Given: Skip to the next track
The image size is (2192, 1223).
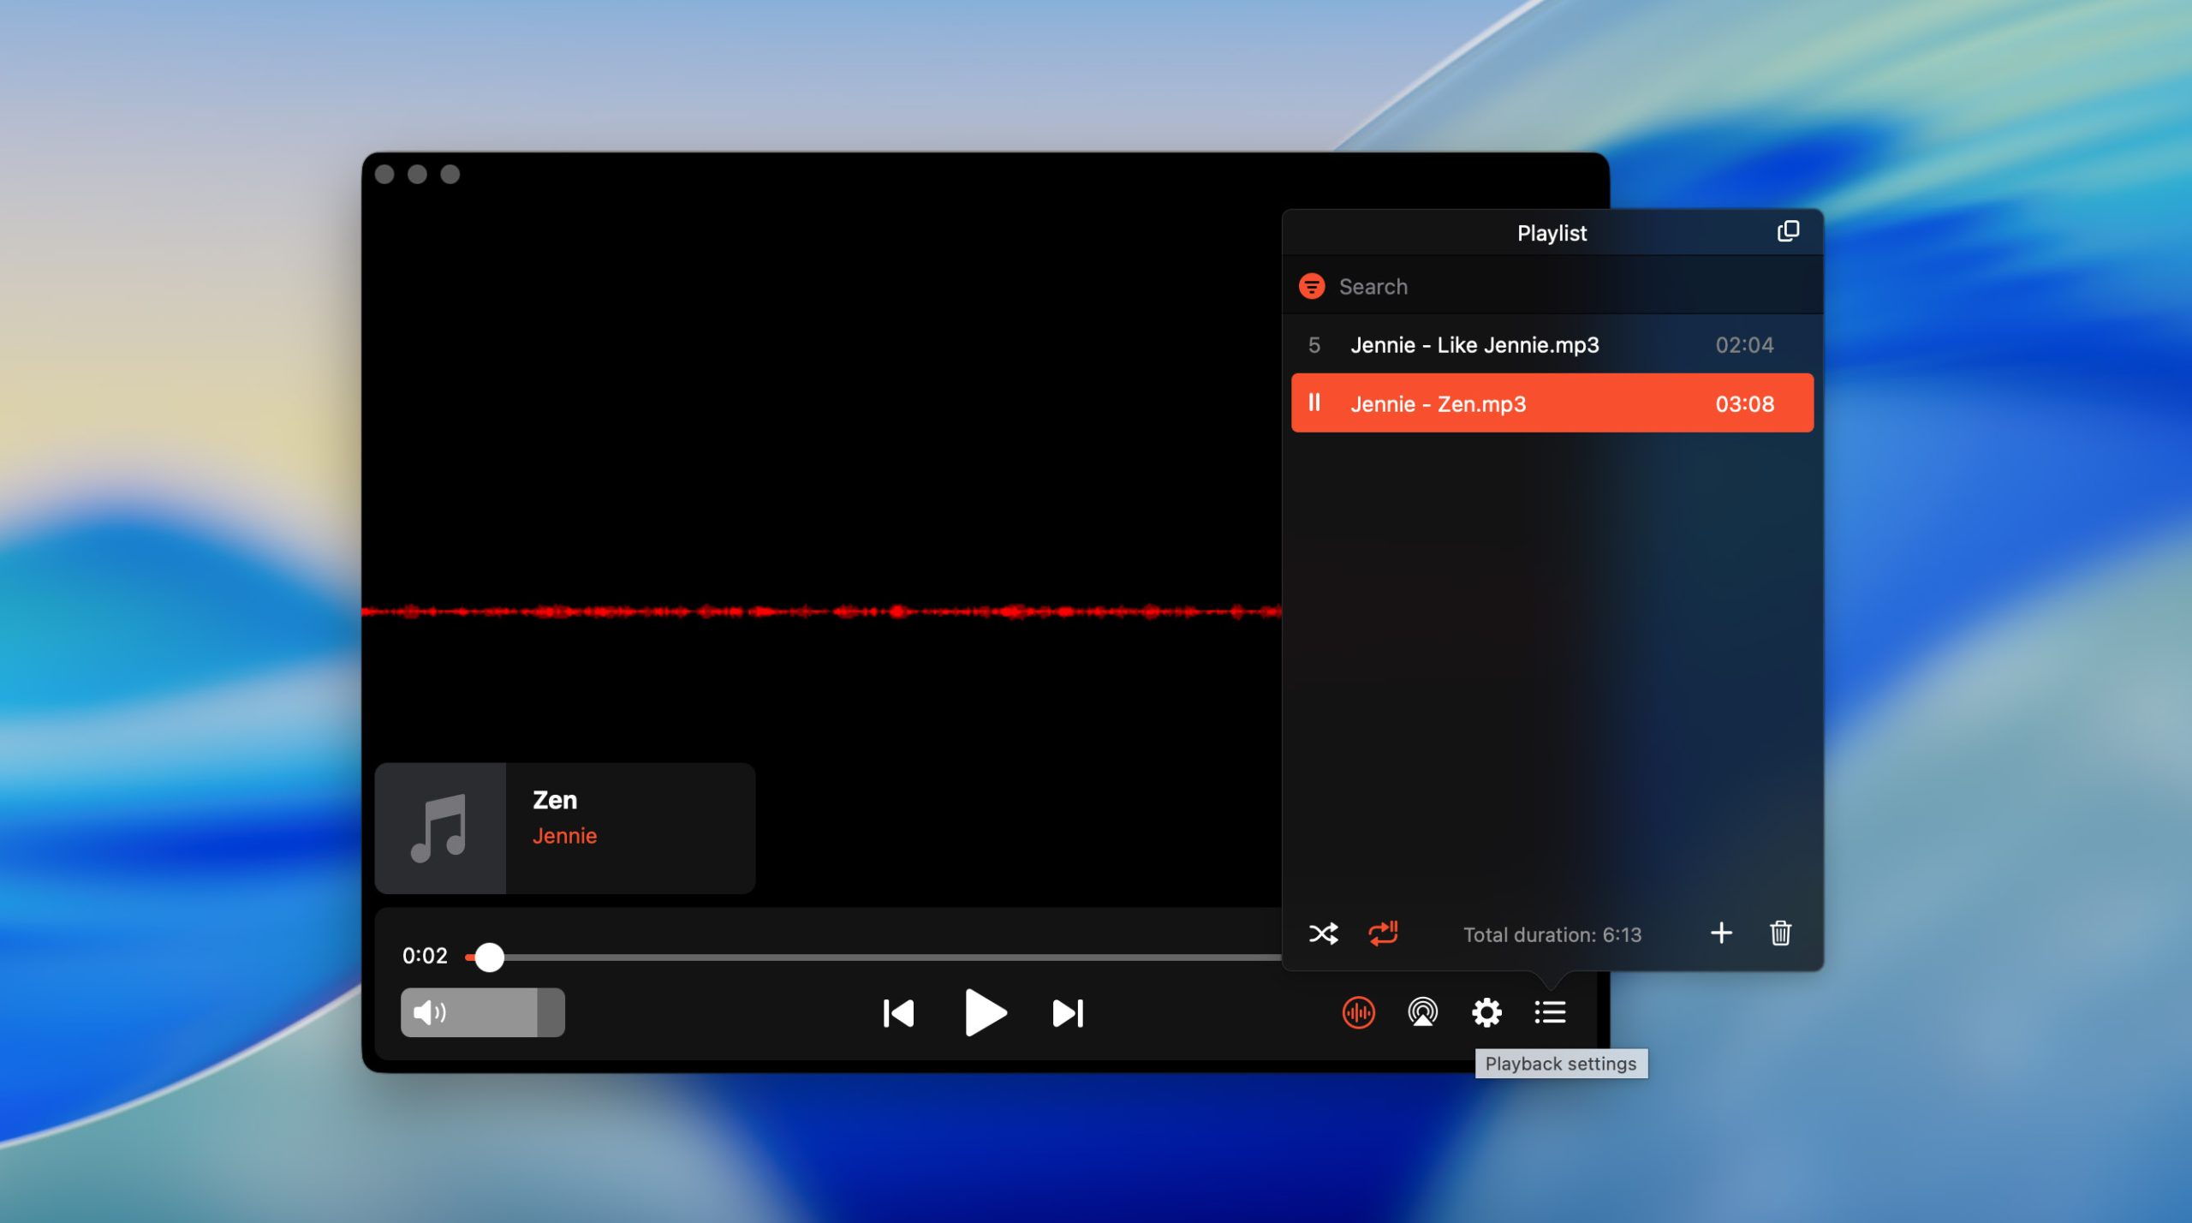Looking at the screenshot, I should [1067, 1012].
